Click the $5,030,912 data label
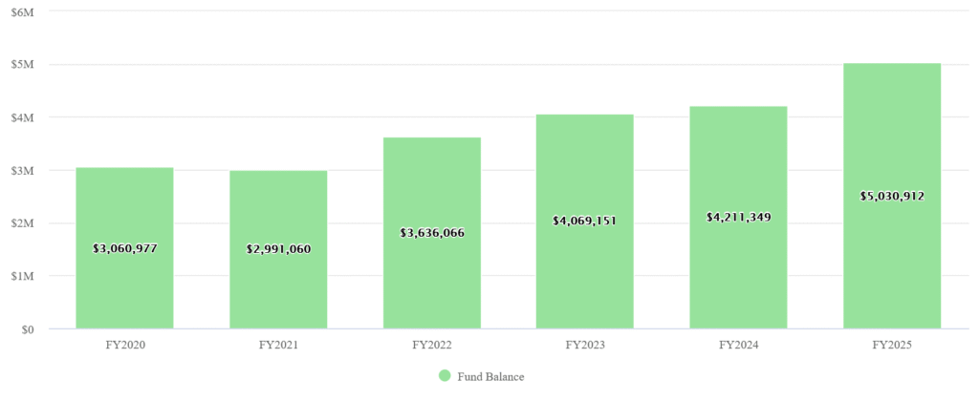 coord(892,197)
